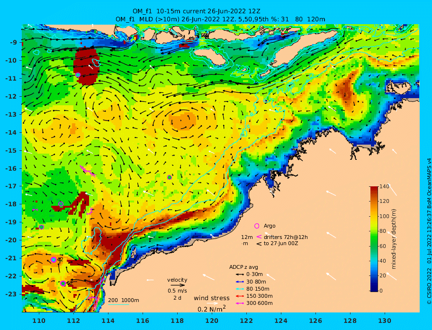Click the magenta drifter track near 113E, 16S
Screen dimensions: 432x330
(x=88, y=171)
